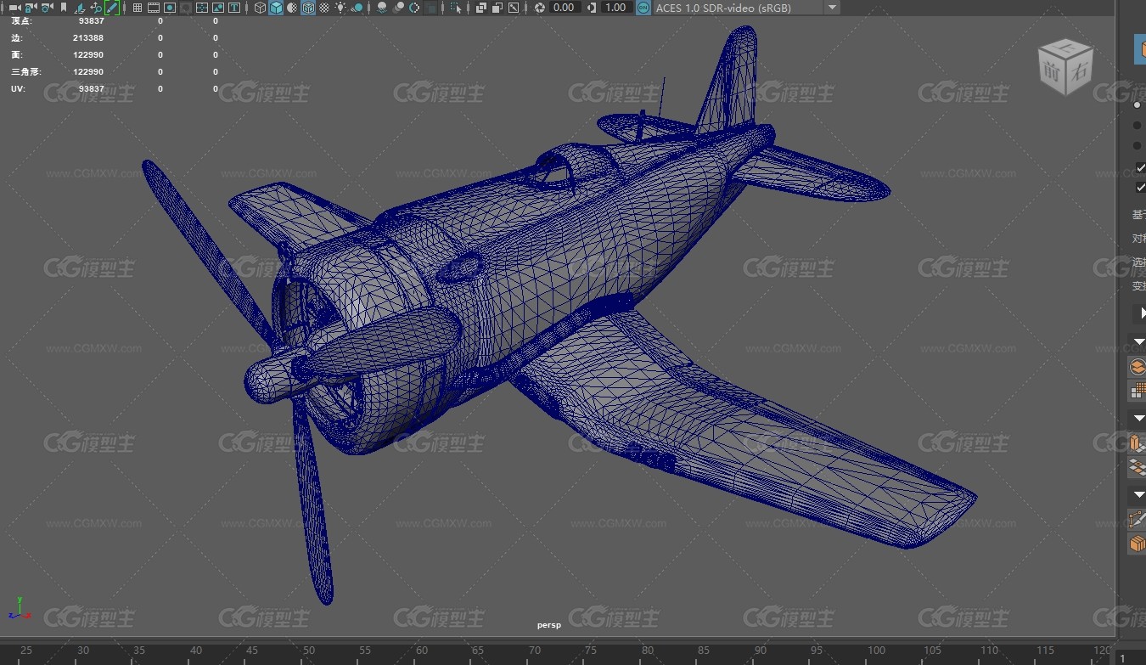Click the persp camera name label
The width and height of the screenshot is (1146, 665).
(549, 625)
